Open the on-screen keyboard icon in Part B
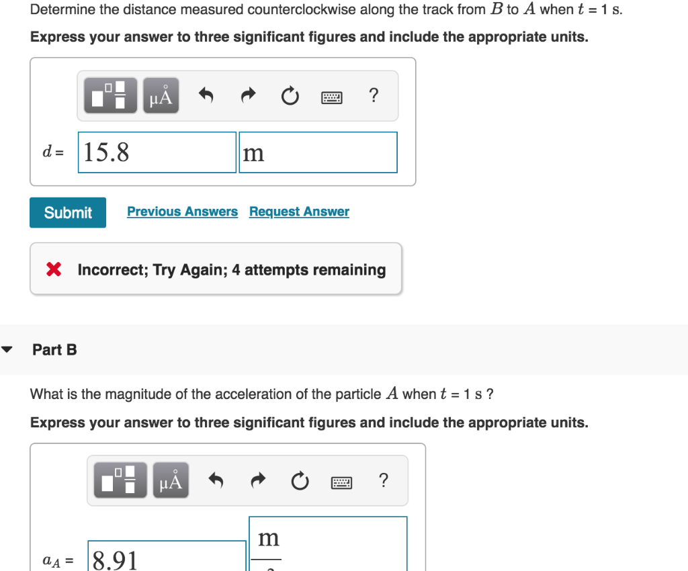The height and width of the screenshot is (571, 688). [341, 481]
